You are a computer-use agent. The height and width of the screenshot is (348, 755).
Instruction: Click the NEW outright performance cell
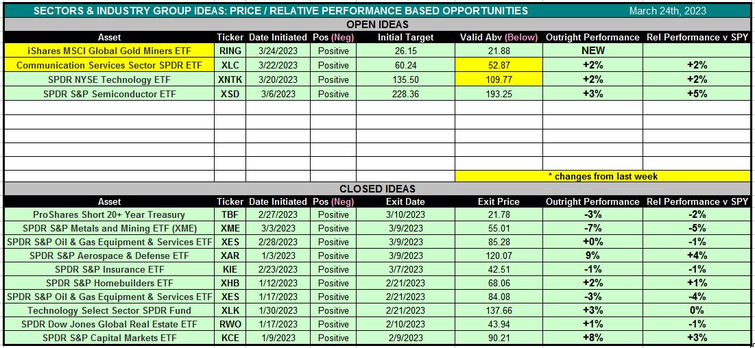tap(592, 51)
